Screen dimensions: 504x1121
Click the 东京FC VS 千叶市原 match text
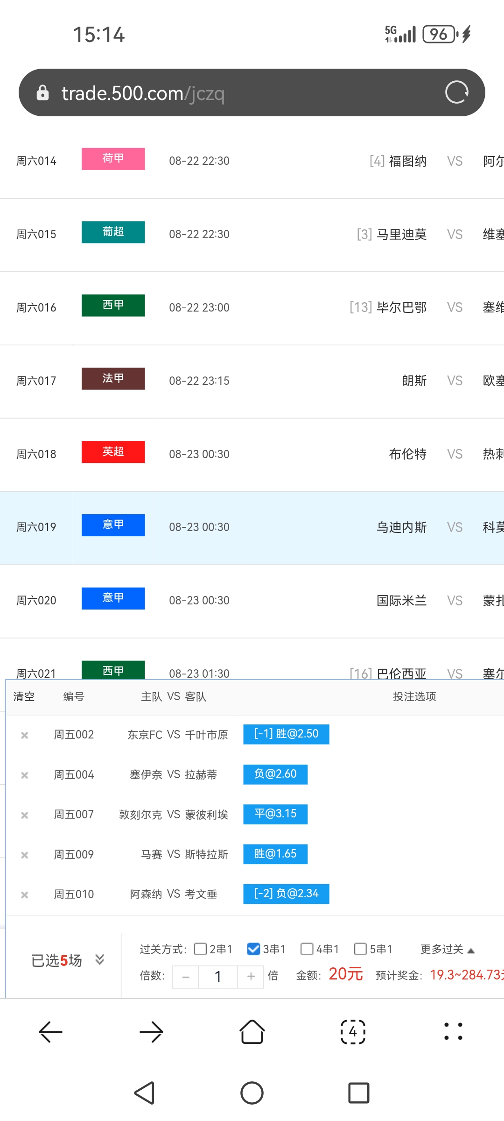click(178, 735)
